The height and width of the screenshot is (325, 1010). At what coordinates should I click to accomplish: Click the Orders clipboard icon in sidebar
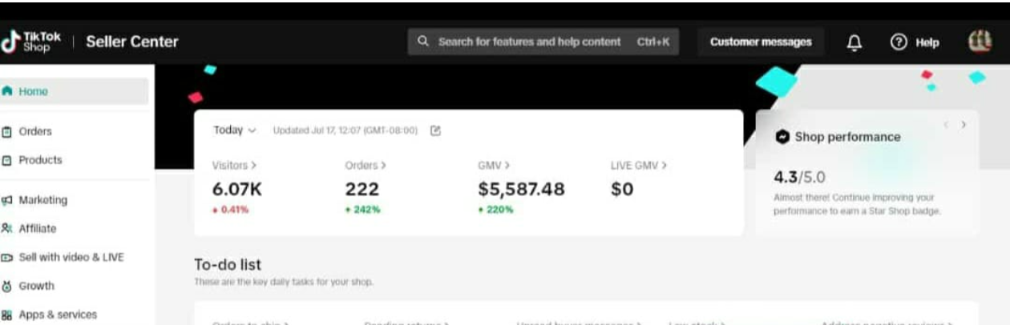[7, 131]
